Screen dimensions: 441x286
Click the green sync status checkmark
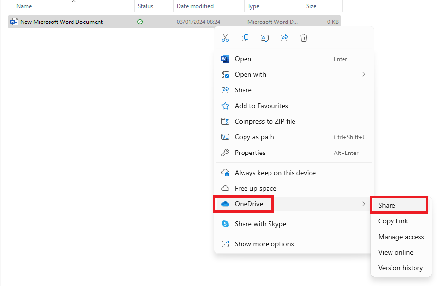pyautogui.click(x=140, y=22)
